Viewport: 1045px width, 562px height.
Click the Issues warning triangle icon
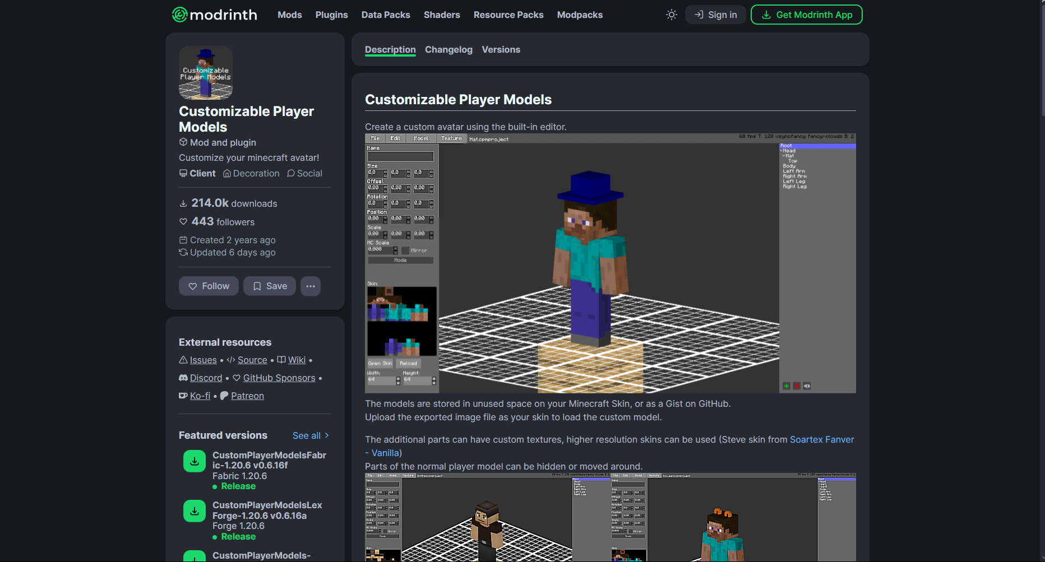[183, 360]
